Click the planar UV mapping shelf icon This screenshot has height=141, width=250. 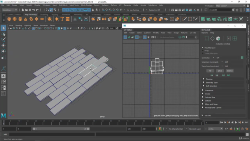tap(203, 19)
